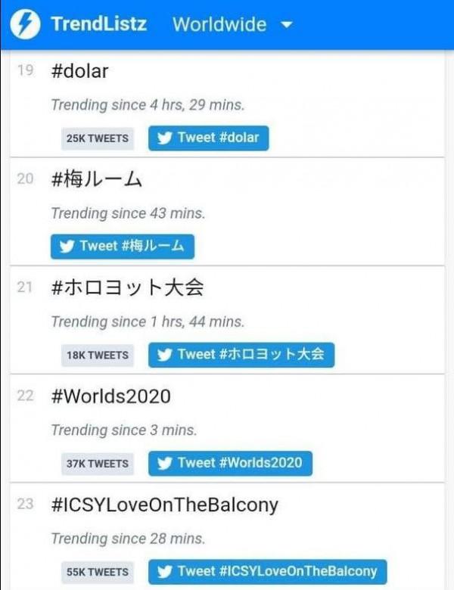Screen dimensions: 454x590
Task: Click the Twitter bird icon for #dolar
Action: click(165, 138)
